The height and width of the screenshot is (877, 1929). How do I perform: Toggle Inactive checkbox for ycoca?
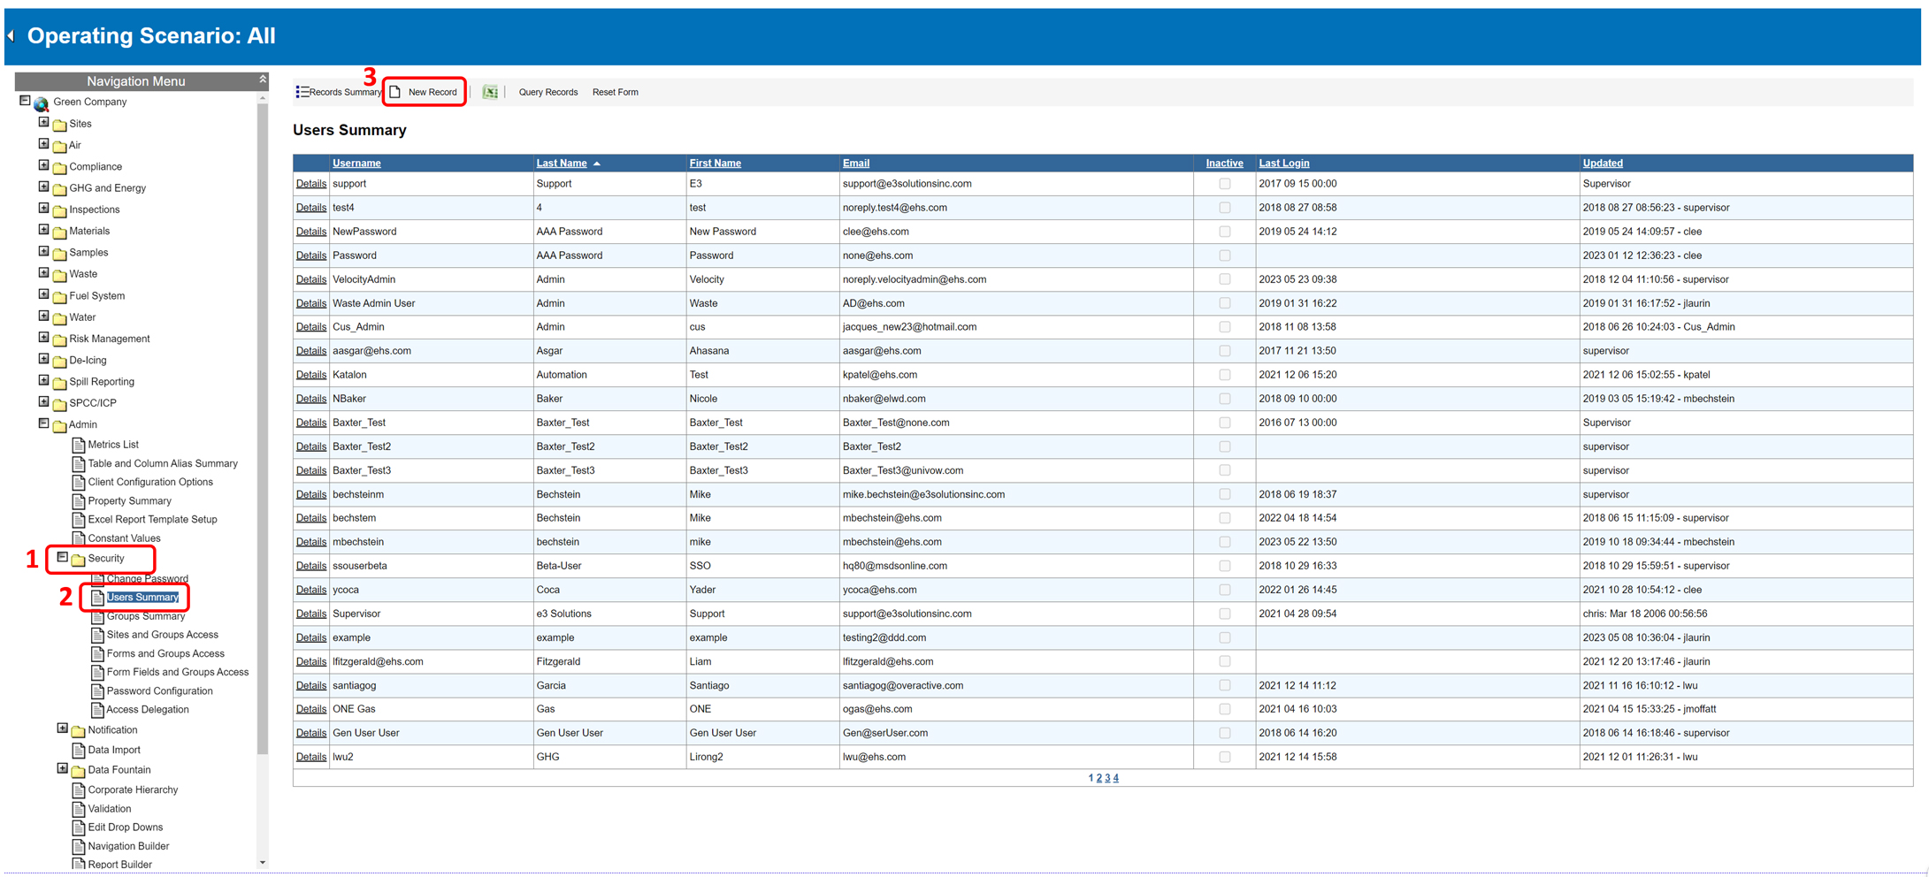click(x=1225, y=590)
